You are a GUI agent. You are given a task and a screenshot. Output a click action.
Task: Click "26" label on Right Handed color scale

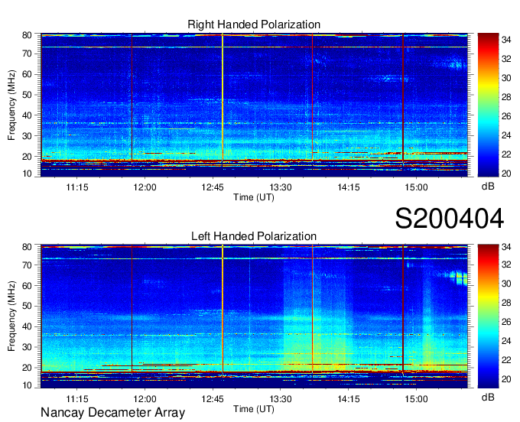click(x=506, y=116)
